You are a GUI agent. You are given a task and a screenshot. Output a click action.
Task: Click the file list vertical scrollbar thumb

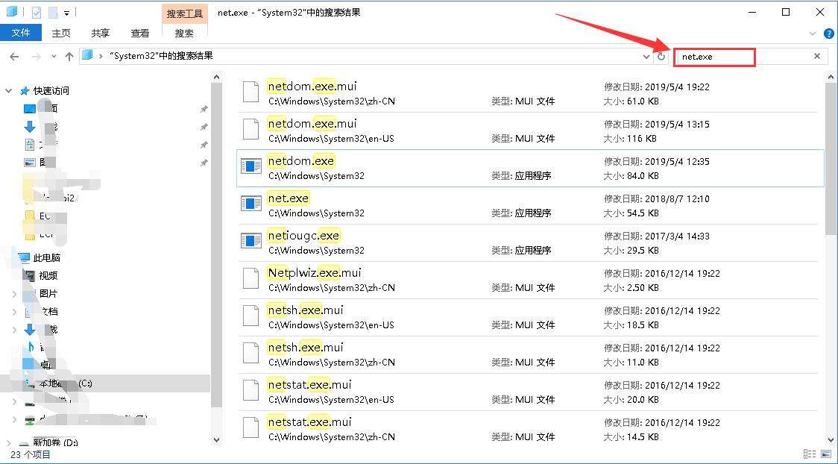[831, 159]
